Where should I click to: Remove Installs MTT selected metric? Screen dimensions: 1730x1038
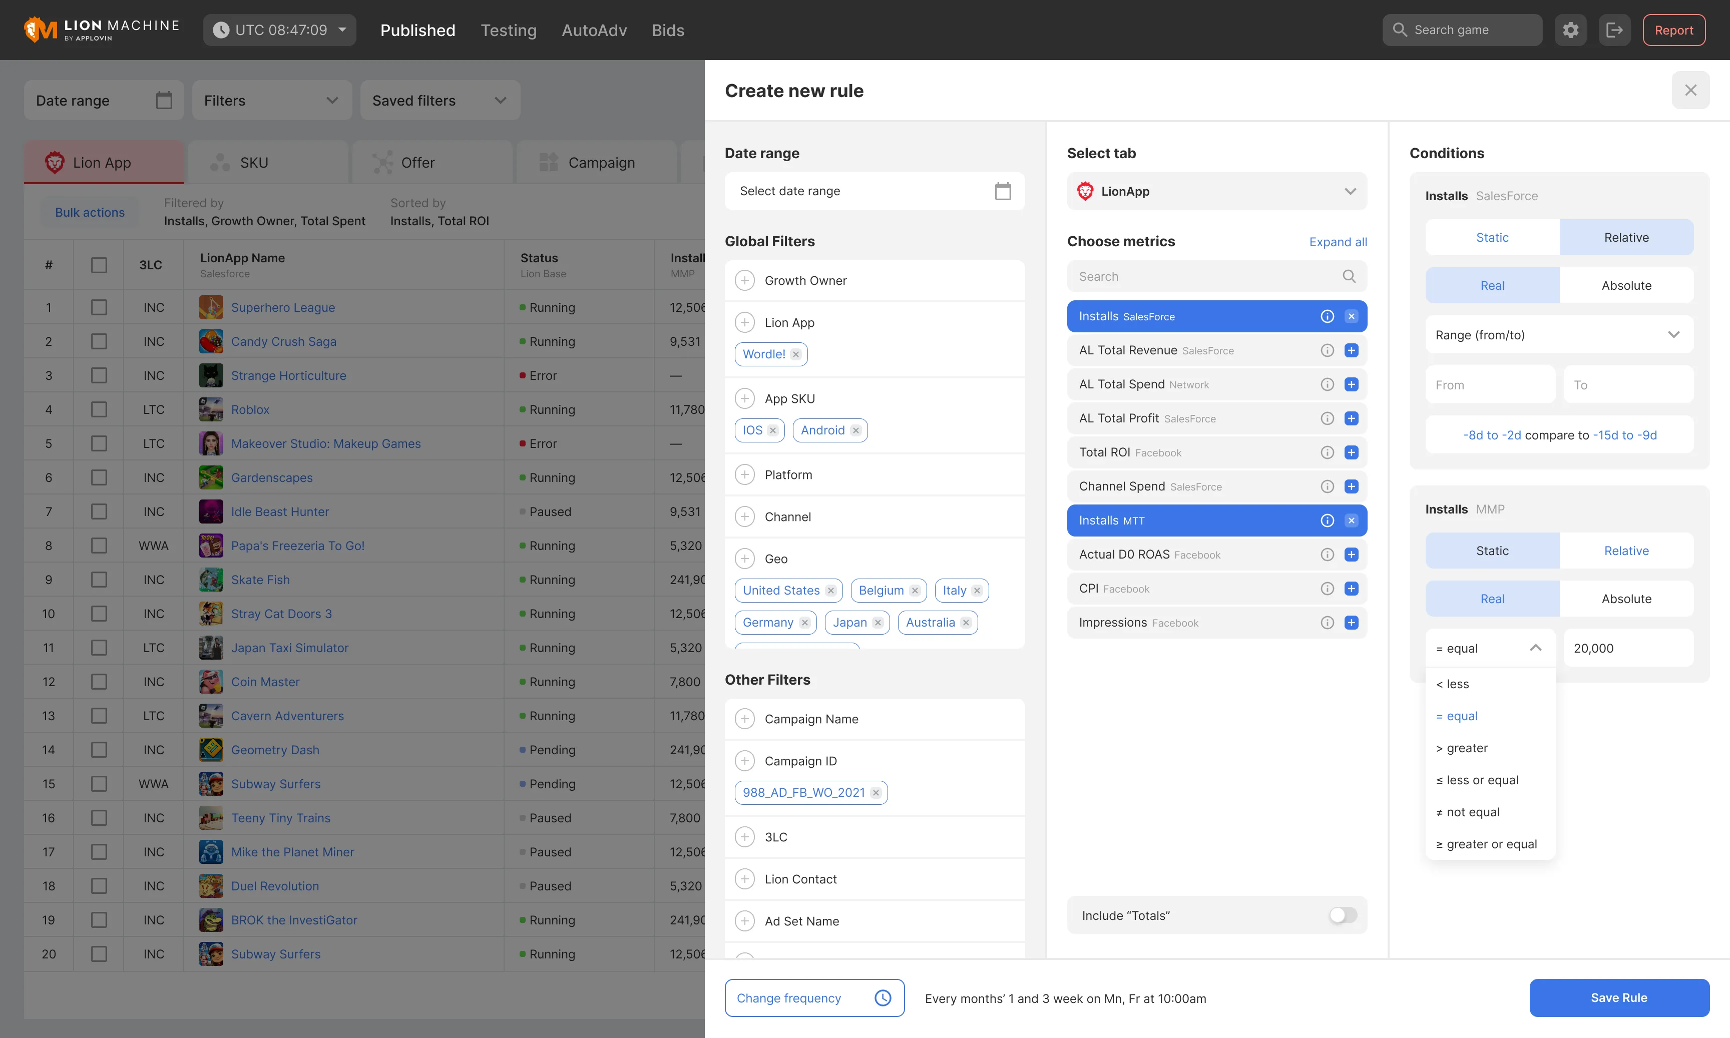(x=1352, y=521)
